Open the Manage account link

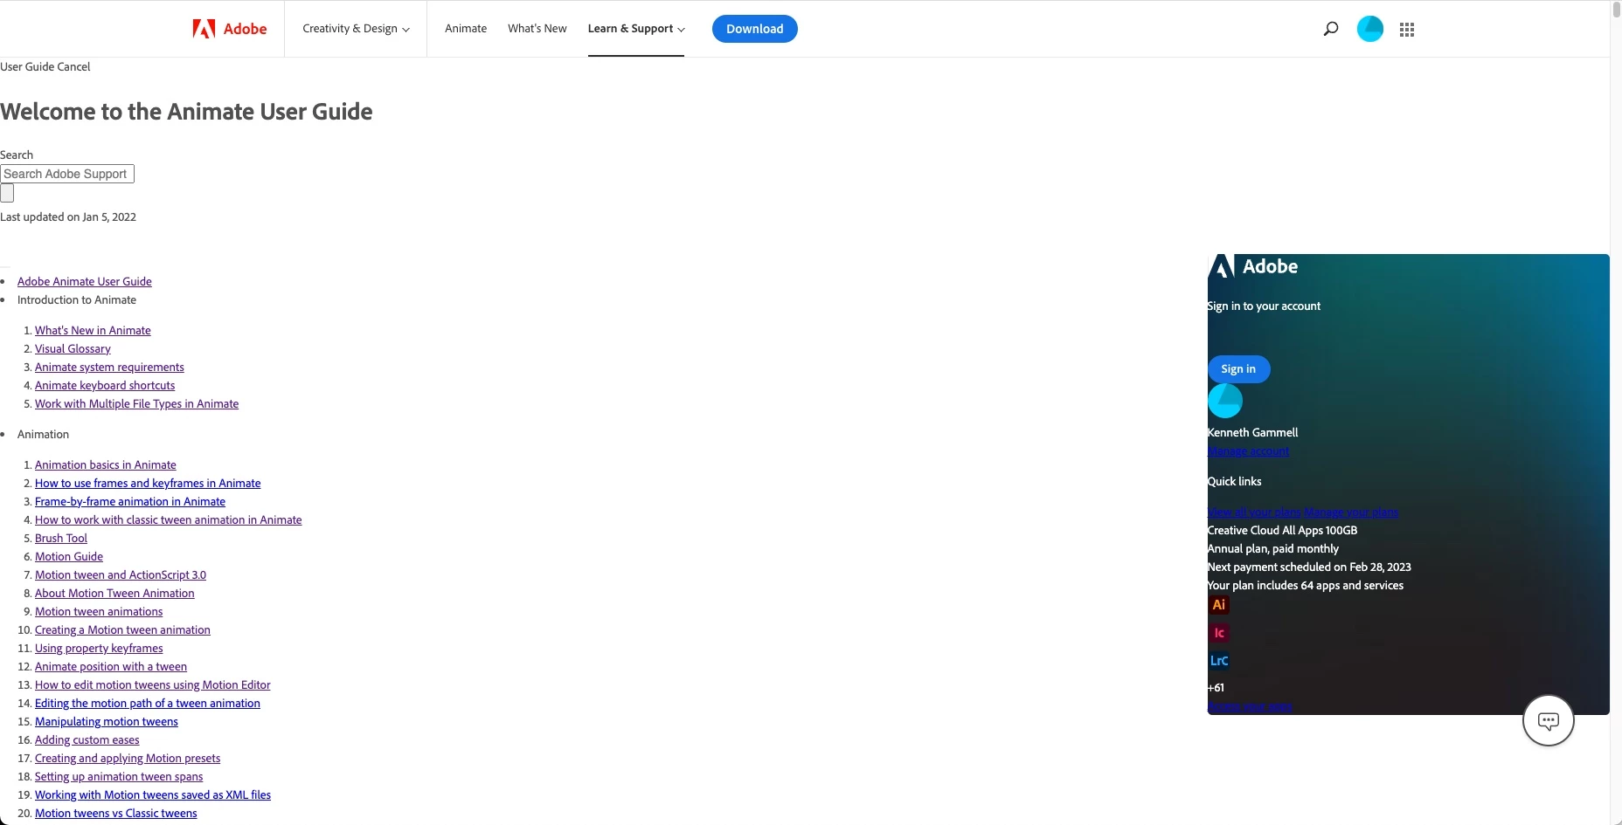[1248, 451]
